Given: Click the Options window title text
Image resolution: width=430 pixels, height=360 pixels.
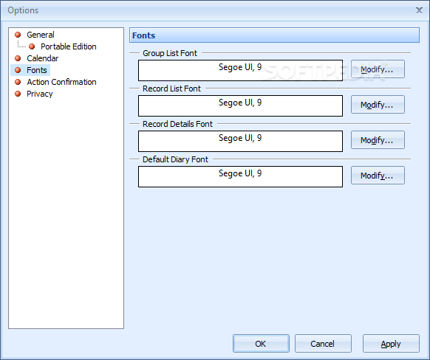Looking at the screenshot, I should pyautogui.click(x=23, y=10).
